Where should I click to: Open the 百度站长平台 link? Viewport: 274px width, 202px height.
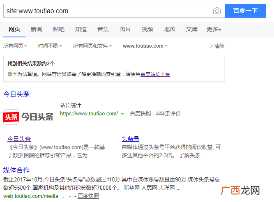155,74
